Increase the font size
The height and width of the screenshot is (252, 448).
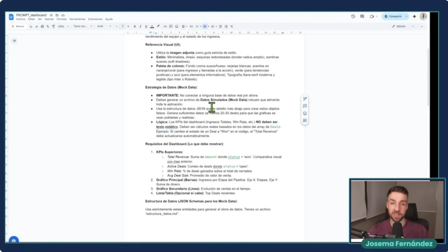click(128, 26)
